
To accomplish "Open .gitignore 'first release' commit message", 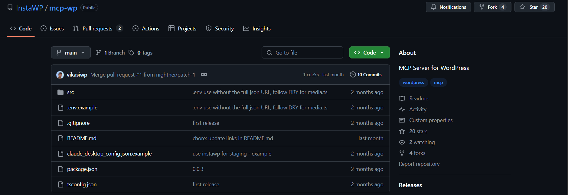I will pos(206,123).
